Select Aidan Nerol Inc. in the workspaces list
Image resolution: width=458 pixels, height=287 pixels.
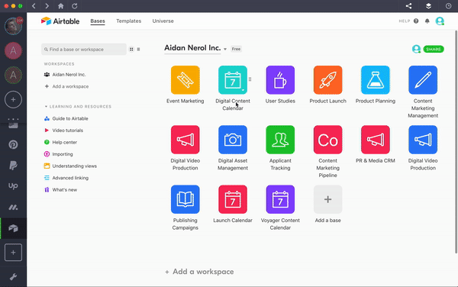point(65,75)
